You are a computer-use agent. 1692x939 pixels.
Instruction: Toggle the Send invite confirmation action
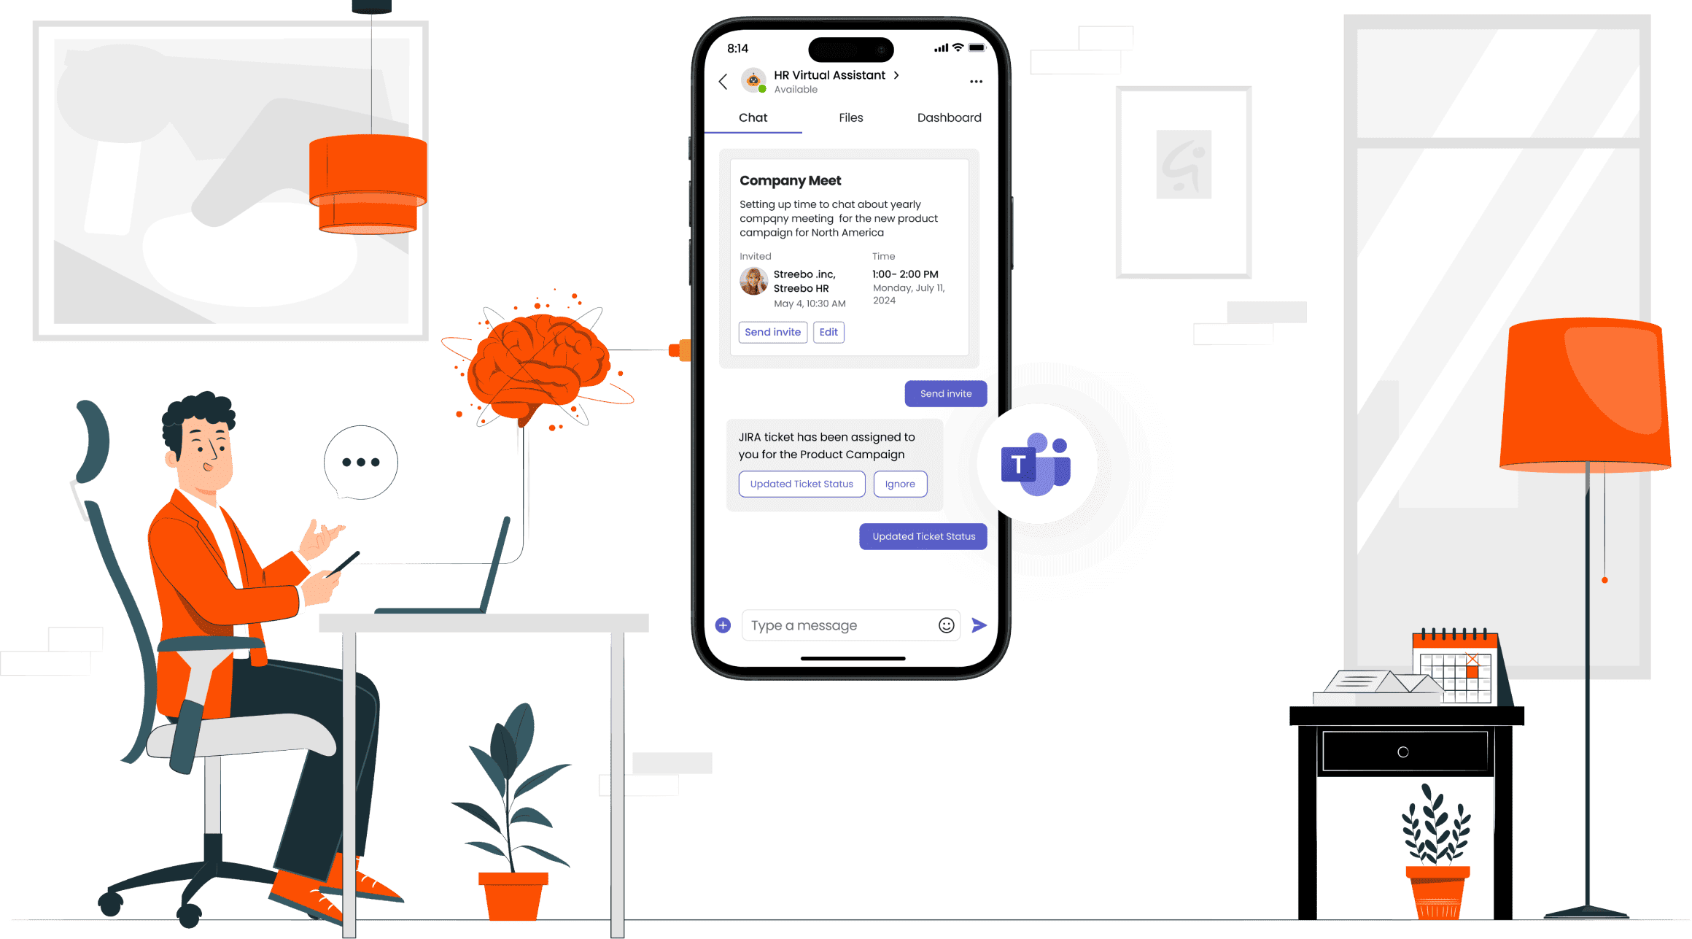click(945, 393)
